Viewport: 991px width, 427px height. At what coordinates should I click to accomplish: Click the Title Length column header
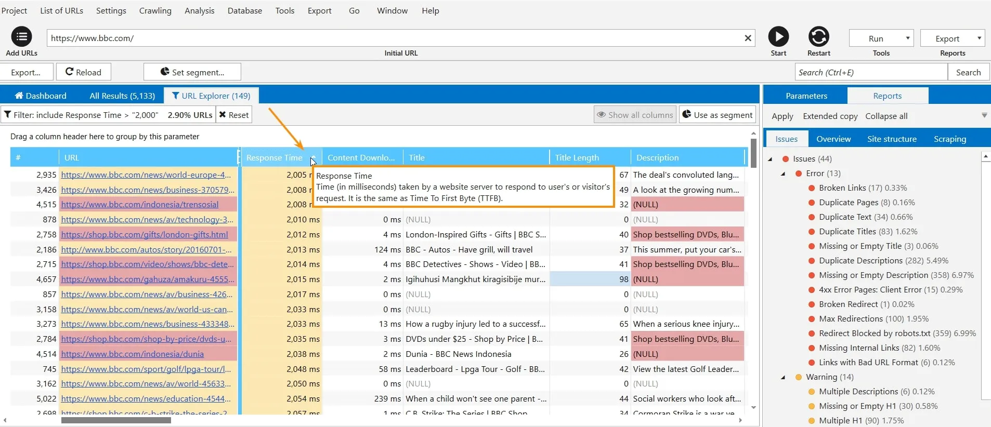click(x=590, y=157)
